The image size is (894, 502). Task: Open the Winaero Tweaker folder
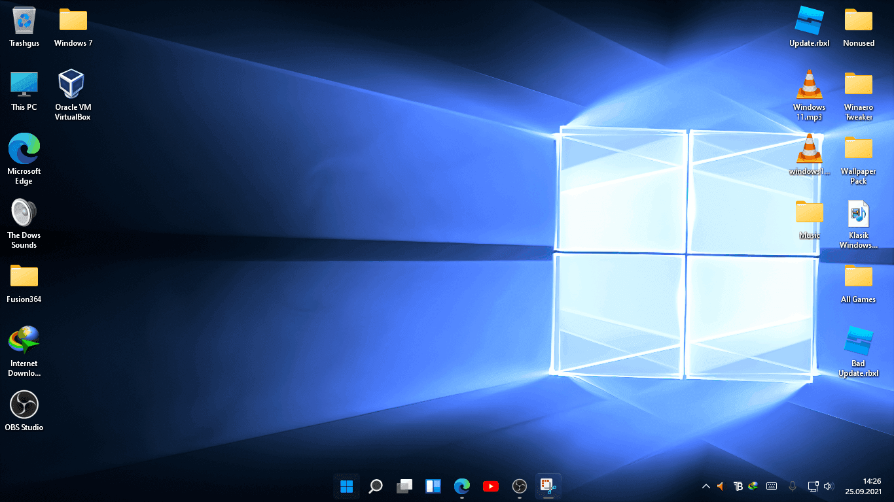click(x=858, y=85)
